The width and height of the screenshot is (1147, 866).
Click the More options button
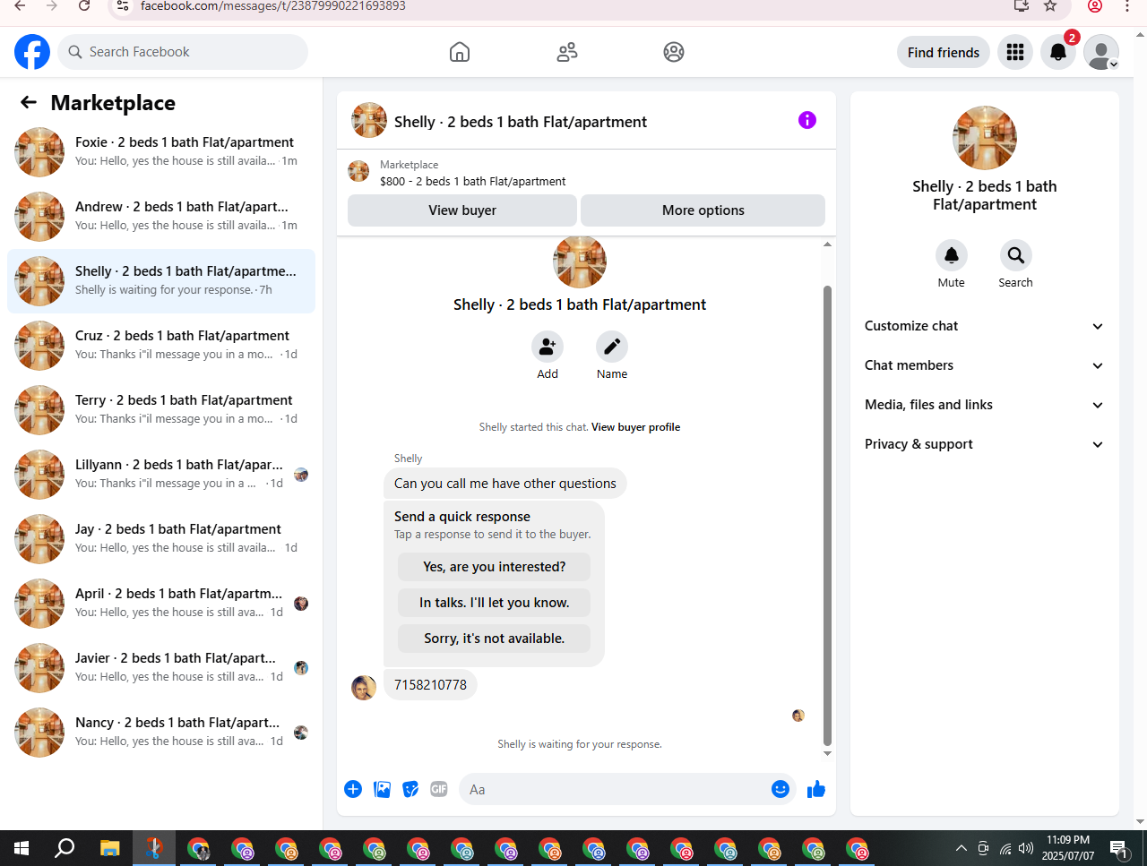pyautogui.click(x=703, y=210)
